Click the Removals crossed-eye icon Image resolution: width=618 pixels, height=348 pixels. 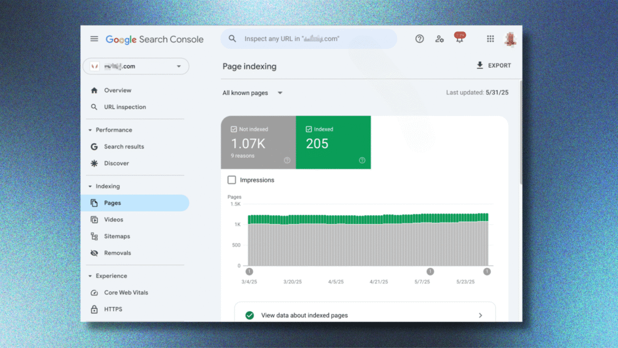tap(94, 253)
